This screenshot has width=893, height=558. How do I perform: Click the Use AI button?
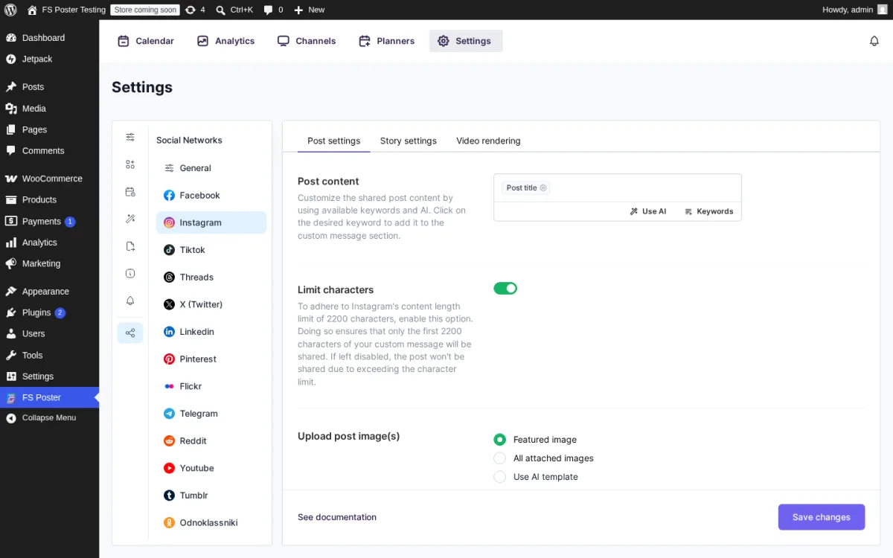point(648,211)
